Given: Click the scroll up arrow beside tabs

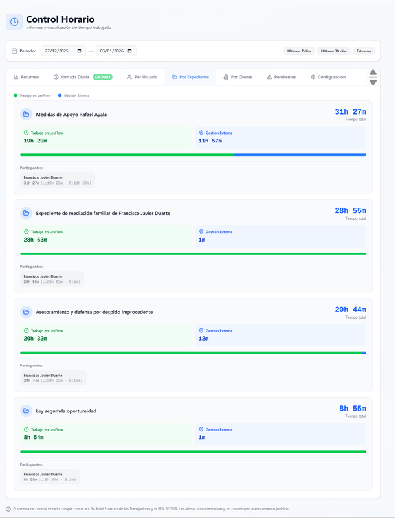Looking at the screenshot, I should pos(373,73).
